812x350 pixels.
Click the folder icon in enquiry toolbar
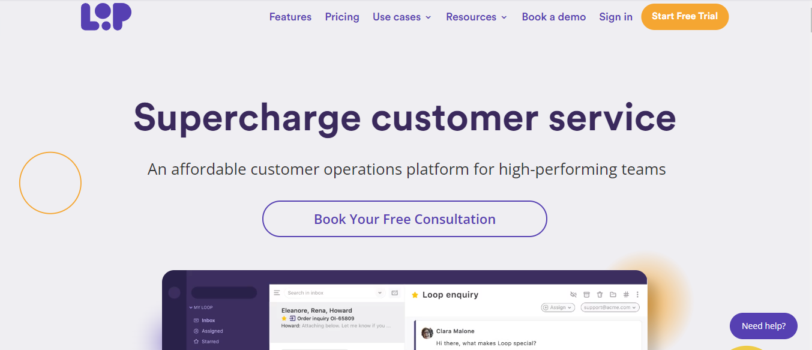coord(613,295)
